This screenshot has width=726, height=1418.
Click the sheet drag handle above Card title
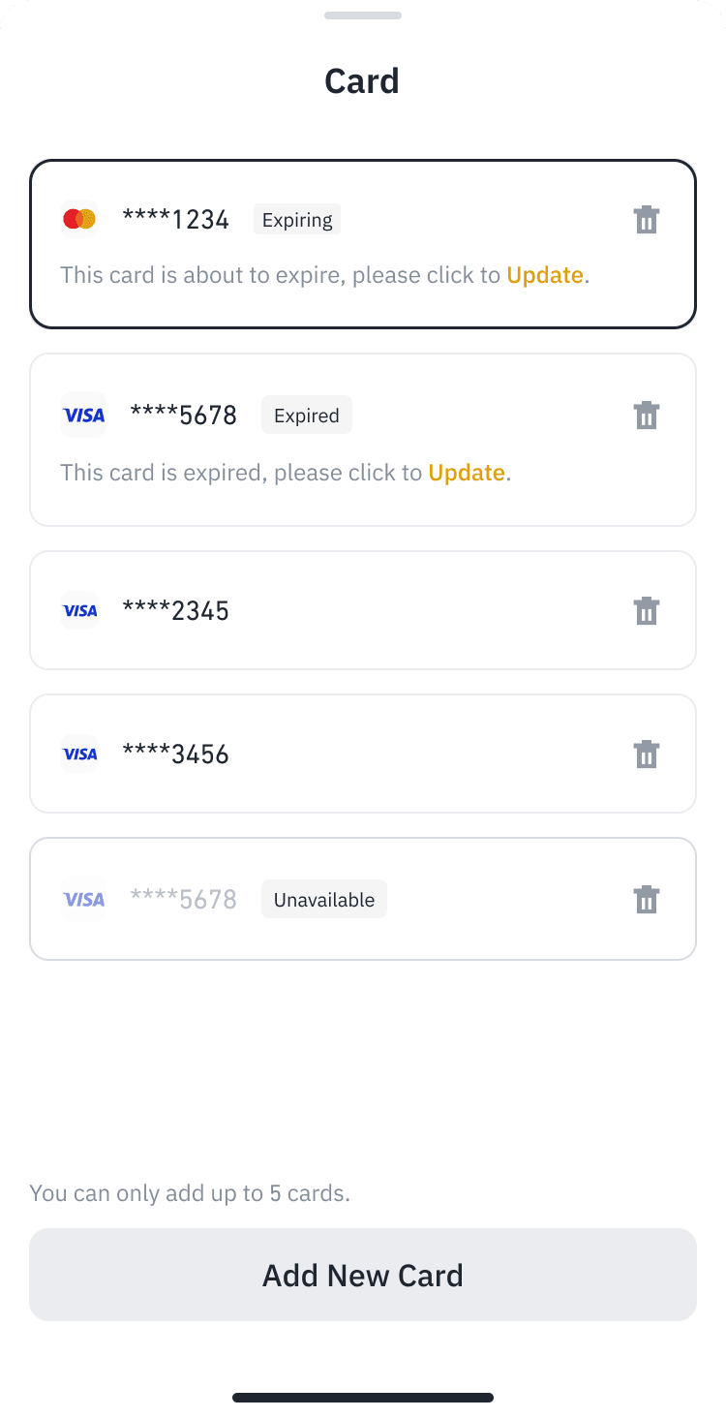click(363, 15)
